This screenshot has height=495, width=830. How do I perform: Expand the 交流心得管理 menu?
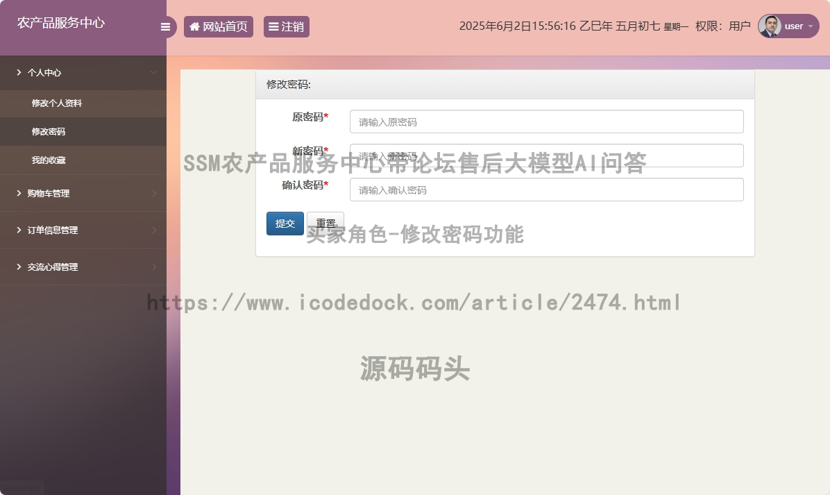click(x=83, y=267)
